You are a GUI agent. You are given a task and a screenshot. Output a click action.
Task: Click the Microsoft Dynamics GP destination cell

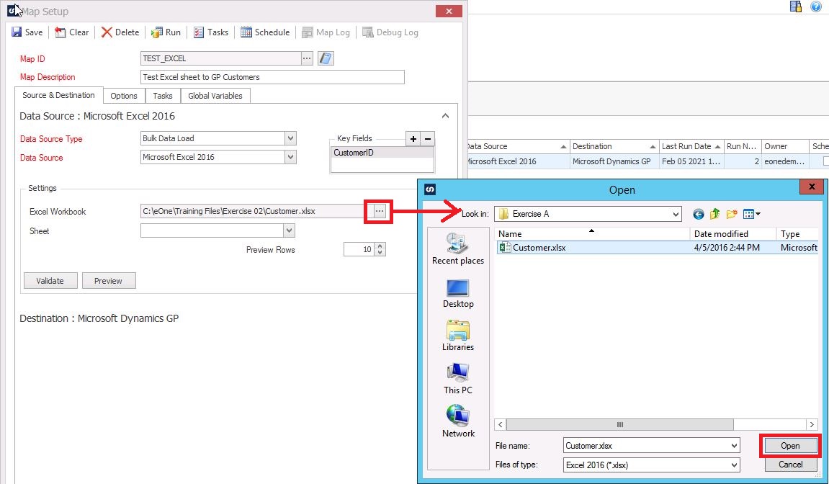click(614, 161)
